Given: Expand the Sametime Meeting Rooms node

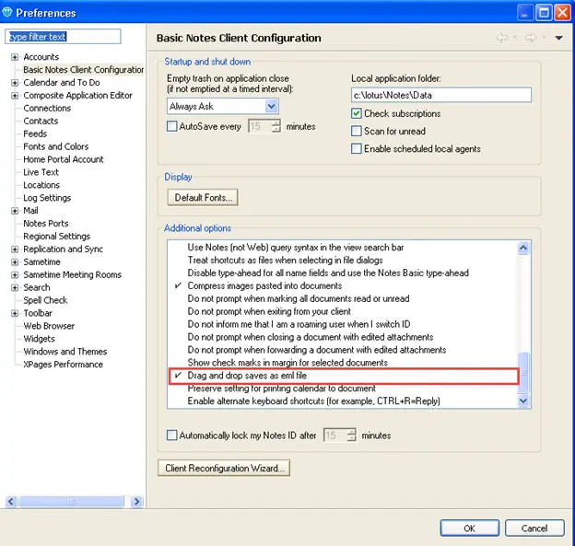Looking at the screenshot, I should click(15, 274).
